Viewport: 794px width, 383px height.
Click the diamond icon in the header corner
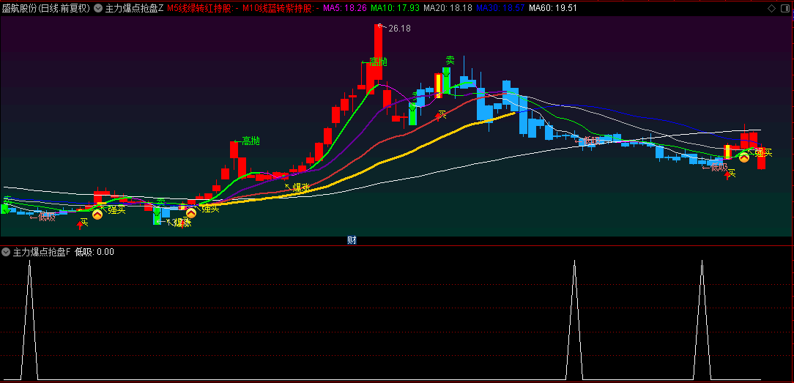pyautogui.click(x=772, y=8)
